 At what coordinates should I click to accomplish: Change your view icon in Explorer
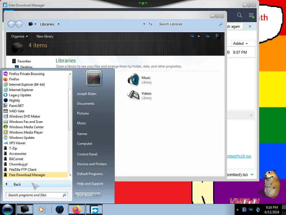click(x=193, y=36)
